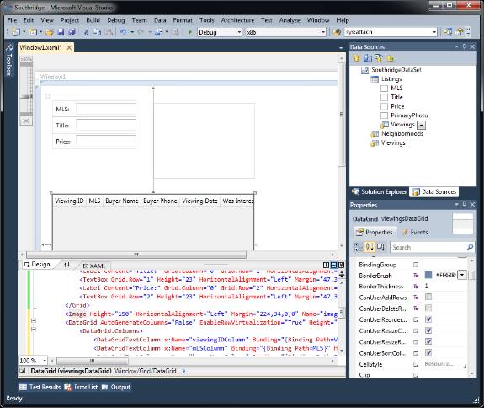The image size is (484, 408).
Task: Open the BorderBrush color dropdown arrow
Action: coord(462,275)
